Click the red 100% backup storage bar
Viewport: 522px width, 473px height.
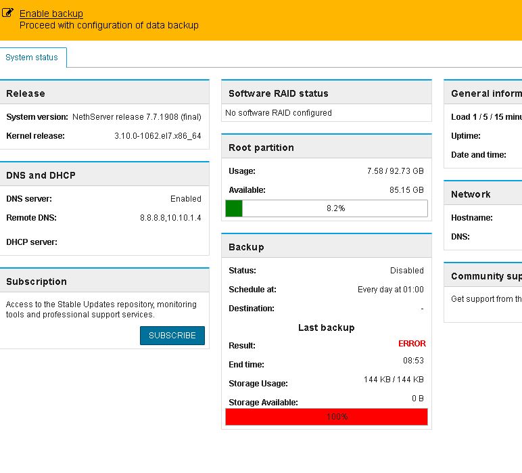(326, 417)
